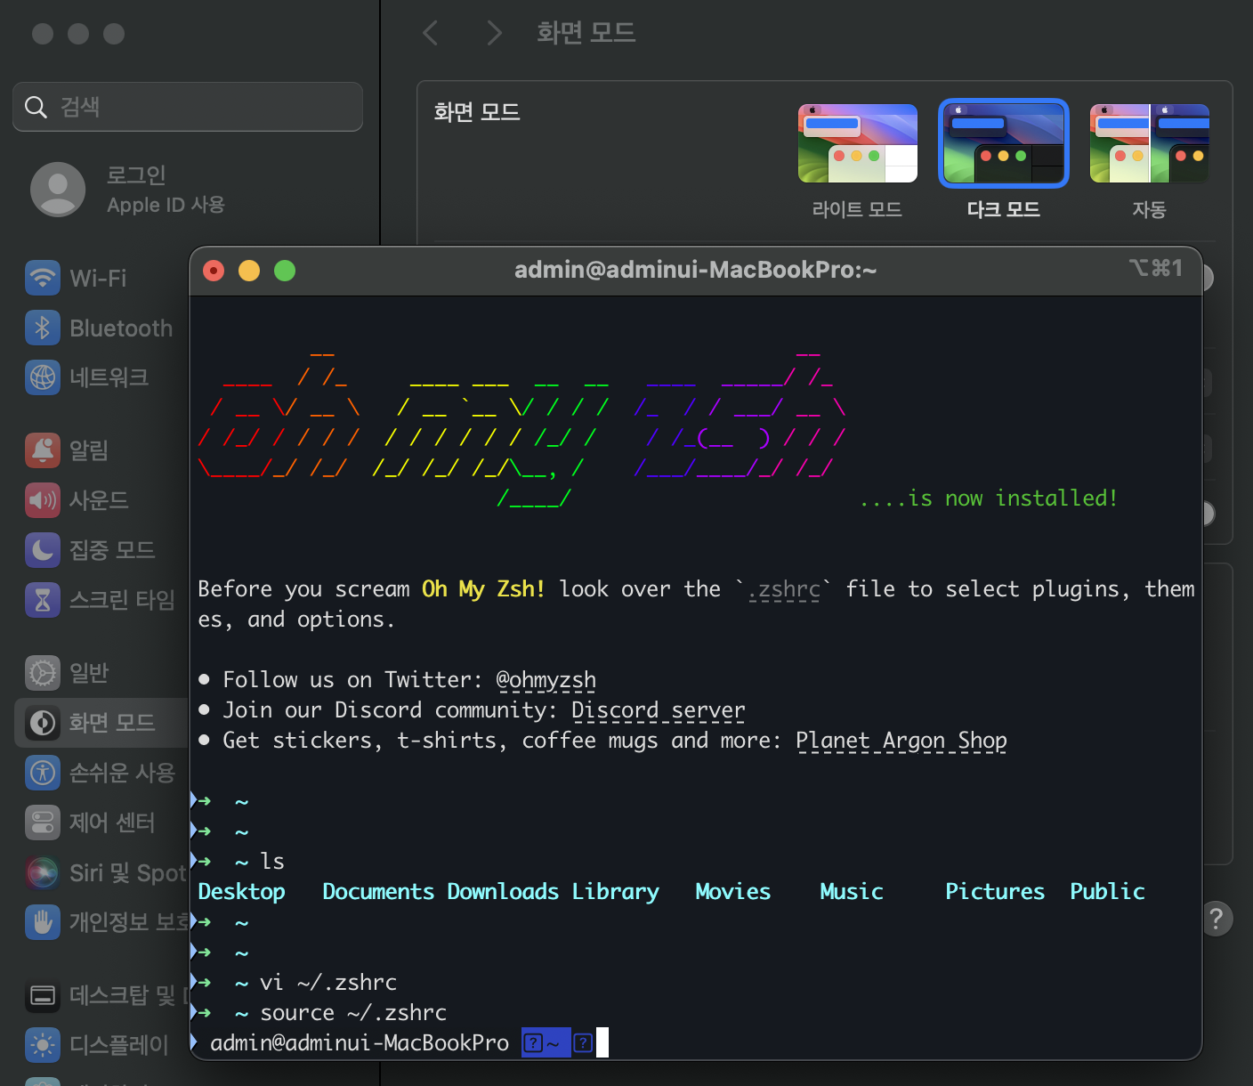Open the Planet Argon Shop link
Viewport: 1253px width, 1086px height.
pos(901,741)
